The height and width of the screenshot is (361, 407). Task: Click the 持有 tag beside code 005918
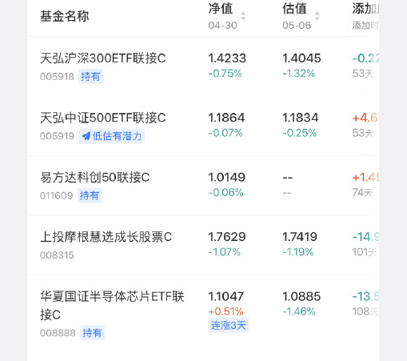pos(90,77)
